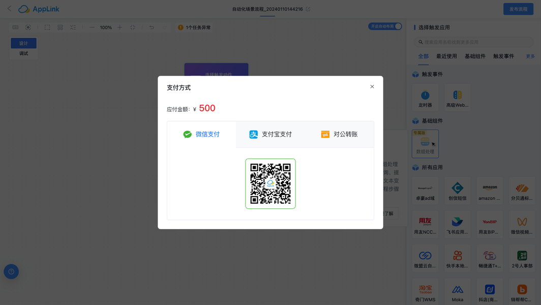Select the WeChat Pay tab
The width and height of the screenshot is (541, 305).
[x=201, y=134]
